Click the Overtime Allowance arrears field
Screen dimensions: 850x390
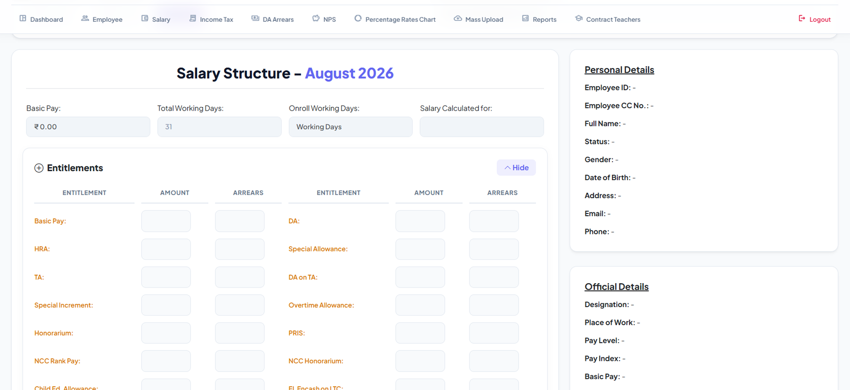coord(494,305)
